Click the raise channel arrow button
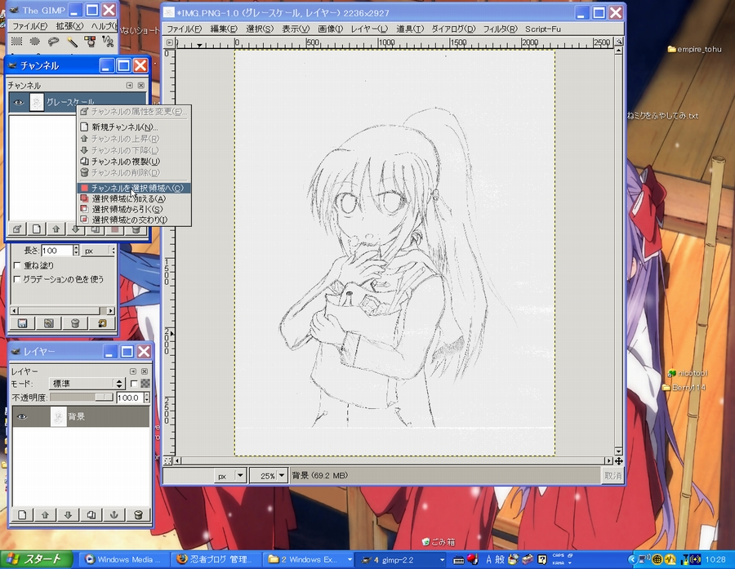735x569 pixels. 56,229
